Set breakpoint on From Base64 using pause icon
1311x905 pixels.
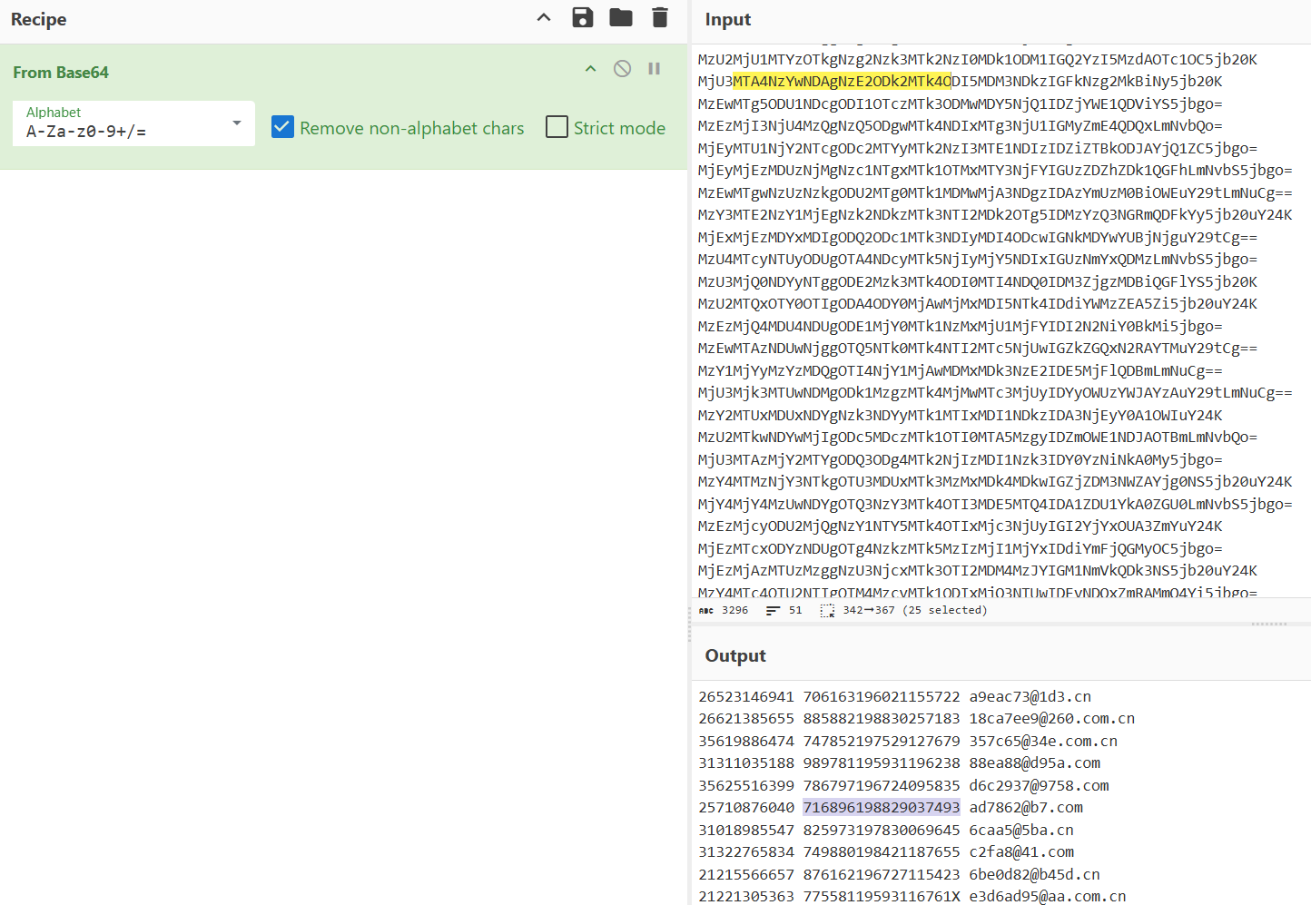[x=654, y=69]
